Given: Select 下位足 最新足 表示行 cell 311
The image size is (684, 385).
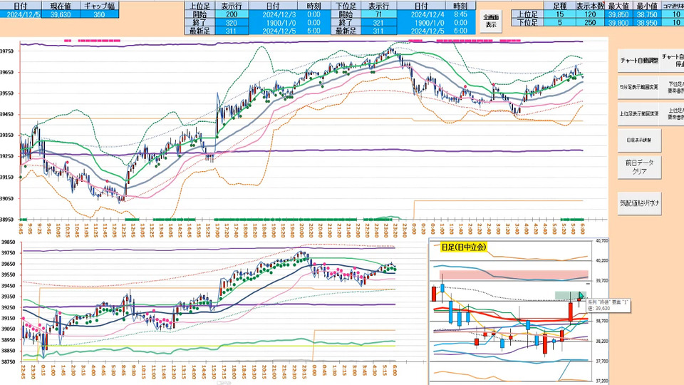Looking at the screenshot, I should [x=378, y=31].
